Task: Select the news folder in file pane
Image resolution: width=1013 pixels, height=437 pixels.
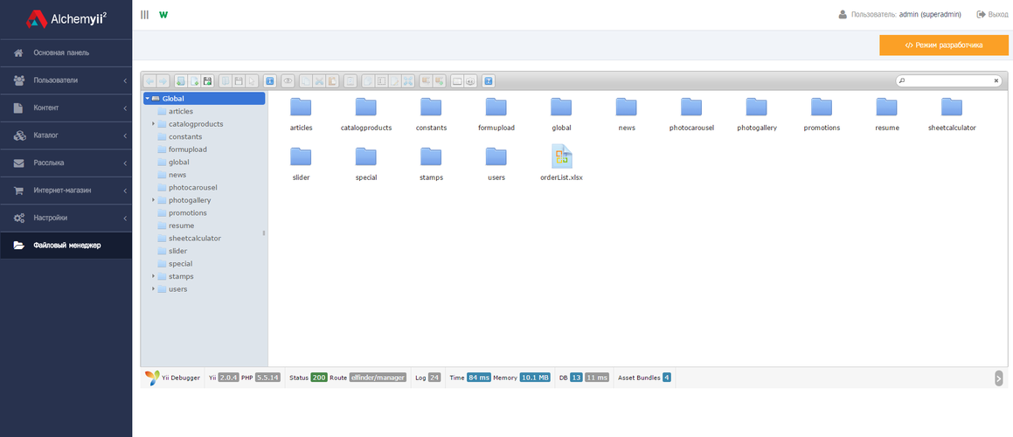Action: pos(627,113)
